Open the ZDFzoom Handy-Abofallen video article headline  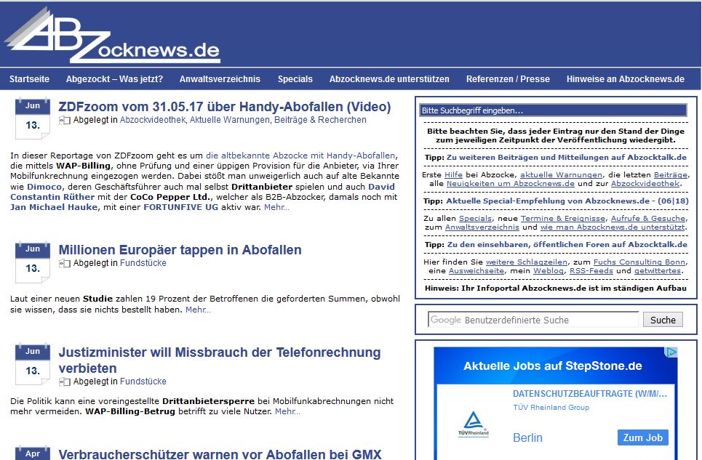coord(225,107)
